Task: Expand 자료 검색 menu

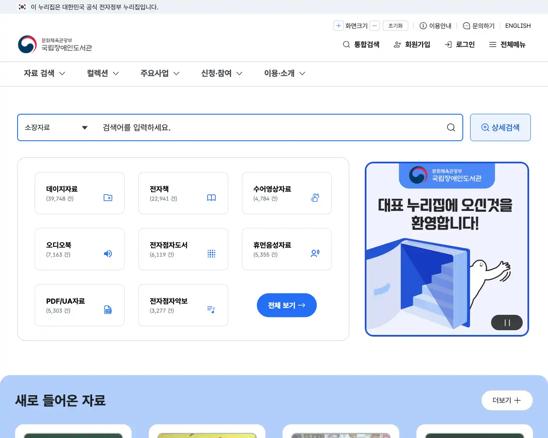Action: (45, 74)
